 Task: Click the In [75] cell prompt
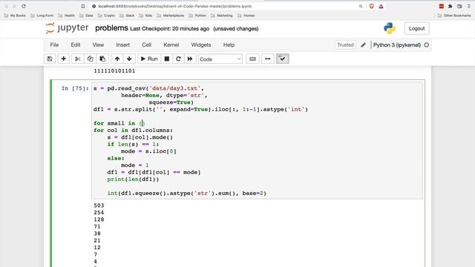[x=75, y=88]
